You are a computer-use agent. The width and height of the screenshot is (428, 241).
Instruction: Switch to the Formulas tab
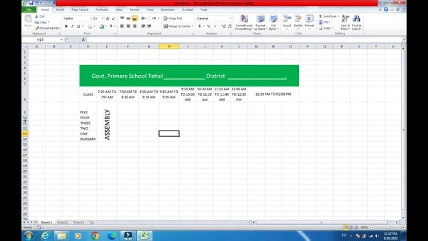[102, 9]
